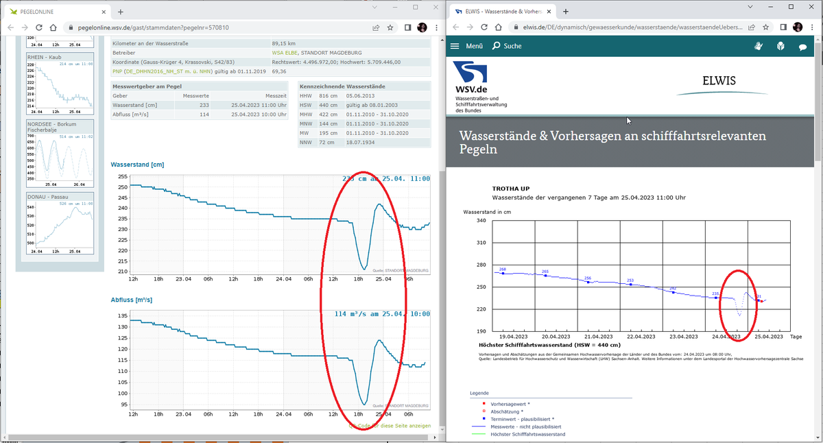This screenshot has width=823, height=443.
Task: View site lock info for pegelonline.wsv.de
Action: click(x=70, y=27)
